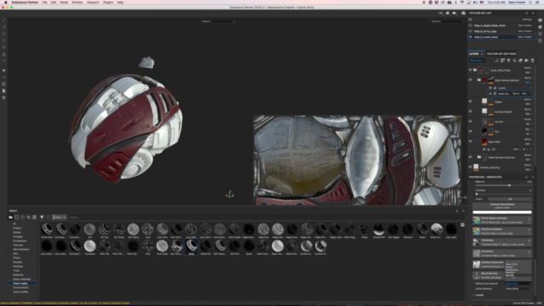
Task: Open the Plugins menu
Action: click(108, 3)
